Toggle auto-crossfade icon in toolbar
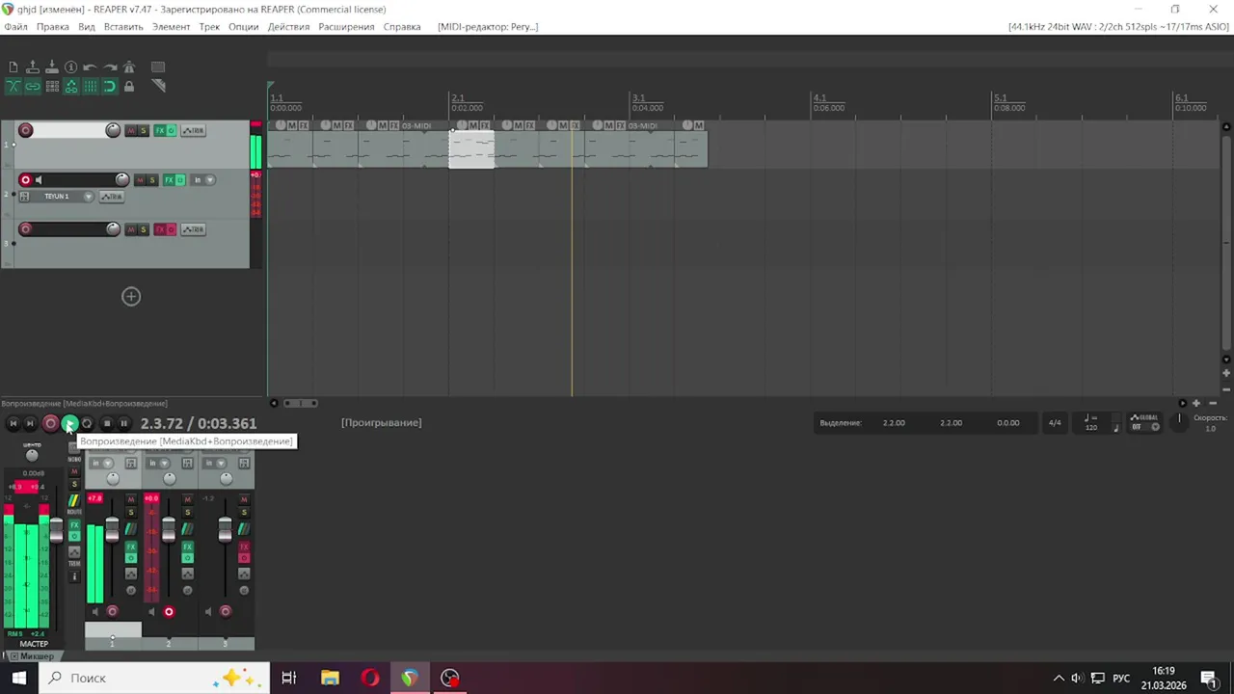This screenshot has height=694, width=1234. pyautogui.click(x=13, y=86)
